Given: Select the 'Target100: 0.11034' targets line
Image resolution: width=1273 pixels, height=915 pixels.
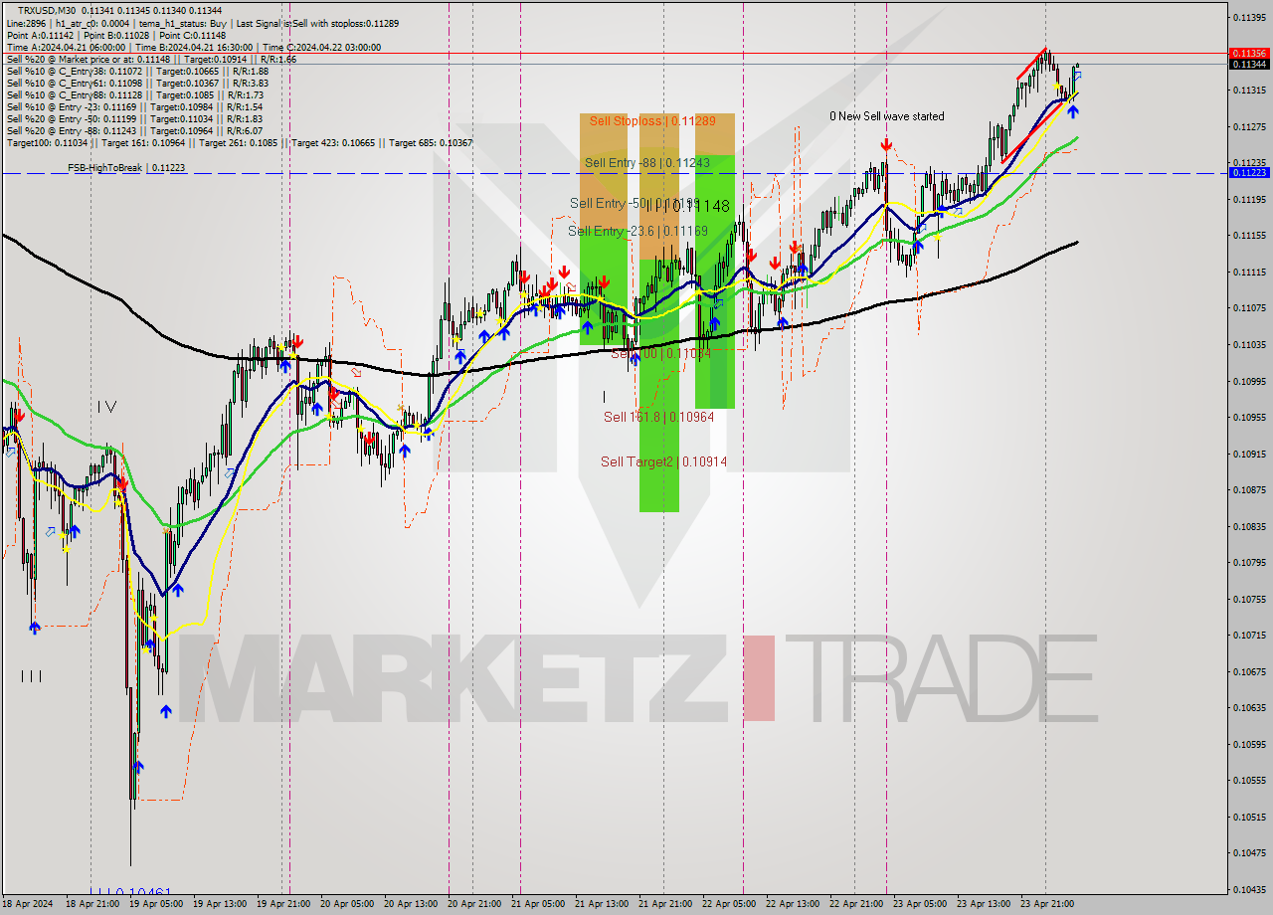Looking at the screenshot, I should pyautogui.click(x=240, y=142).
